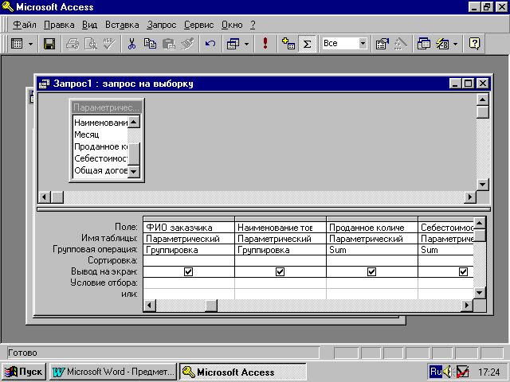Click Sum cell under Себестоимос column

point(445,250)
